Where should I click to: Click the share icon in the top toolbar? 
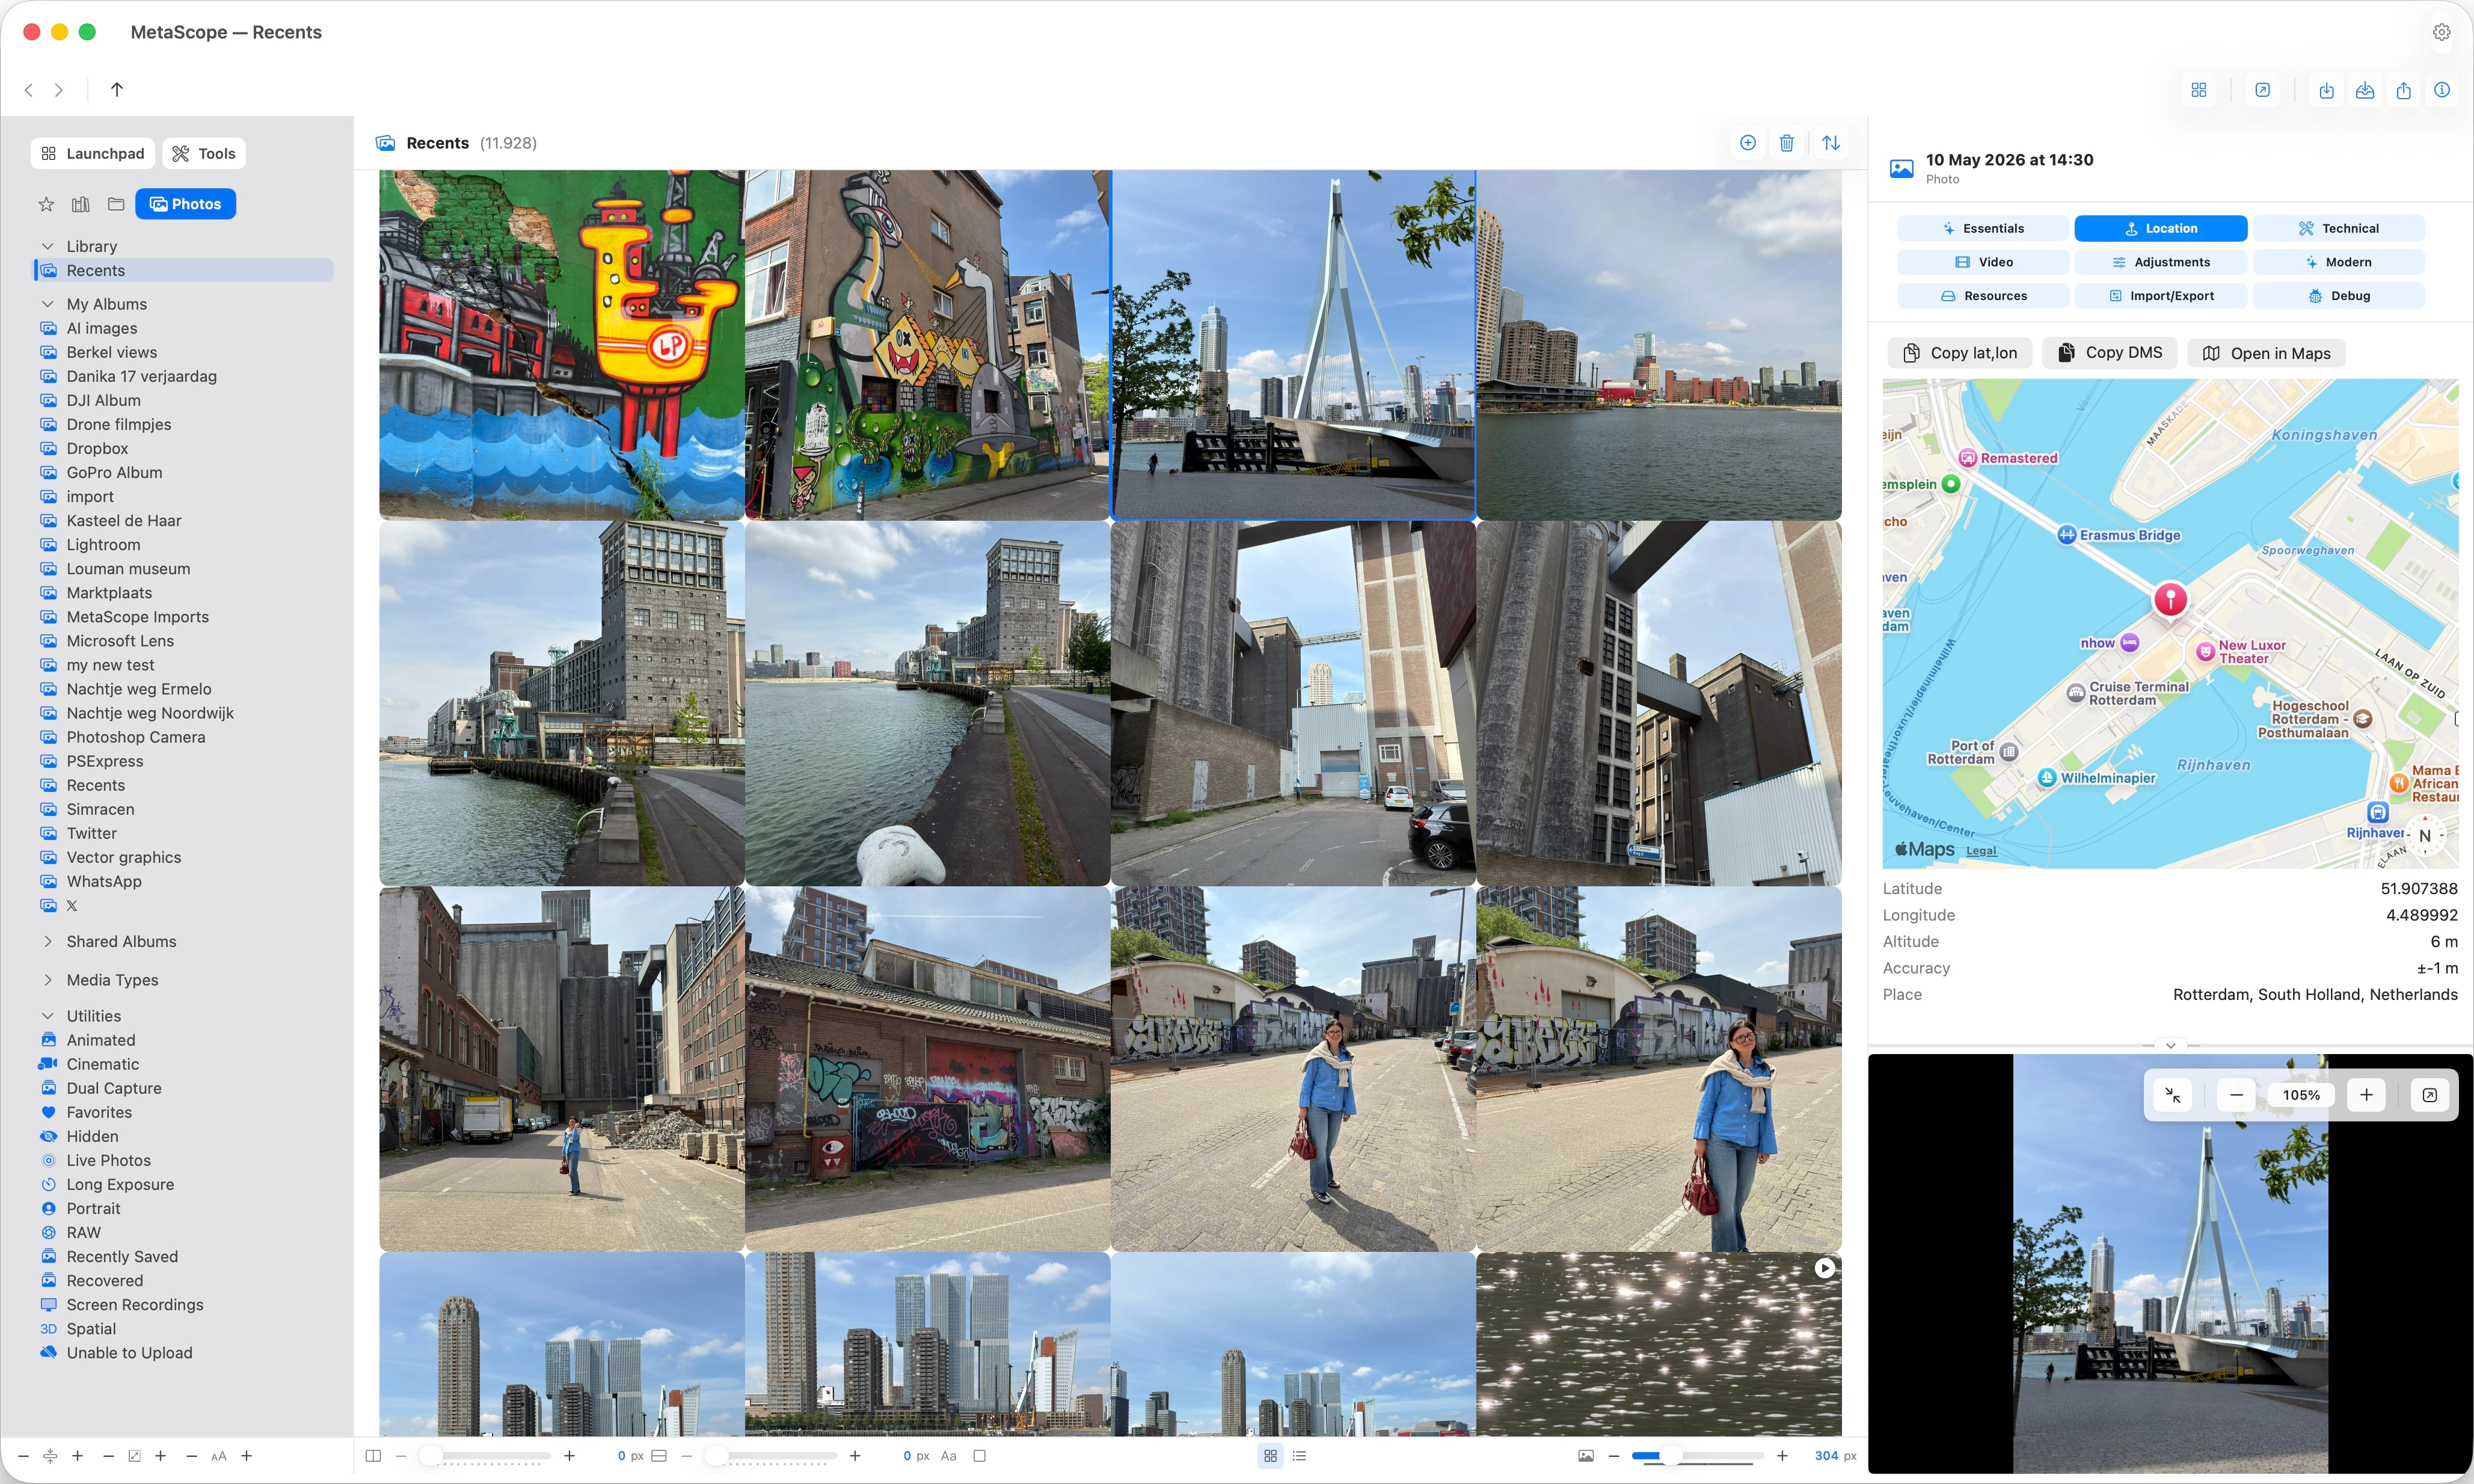(2403, 90)
